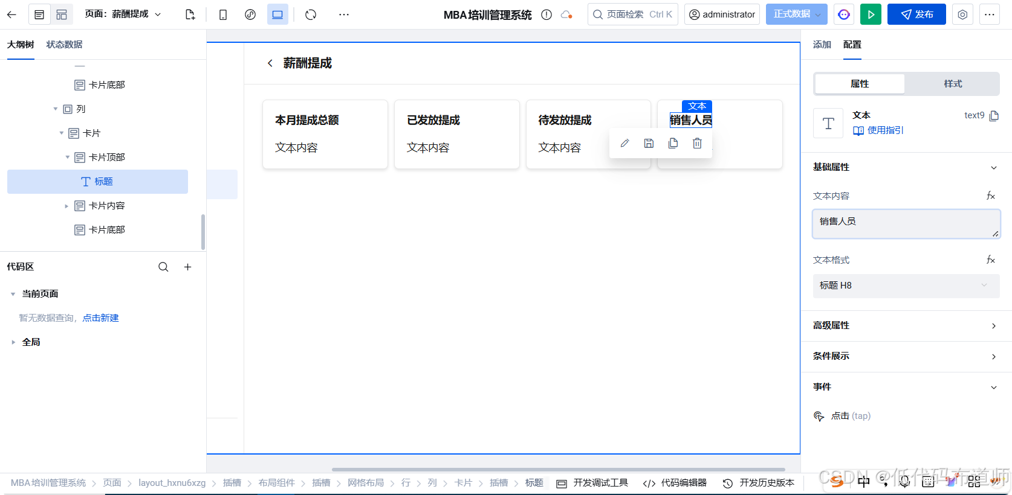Bind expression for 文本格式 fx
Image resolution: width=1012 pixels, height=495 pixels.
coord(991,260)
